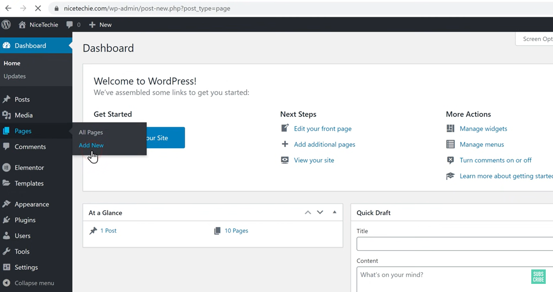Image resolution: width=553 pixels, height=292 pixels.
Task: Click the Comments icon in sidebar
Action: pyautogui.click(x=6, y=146)
